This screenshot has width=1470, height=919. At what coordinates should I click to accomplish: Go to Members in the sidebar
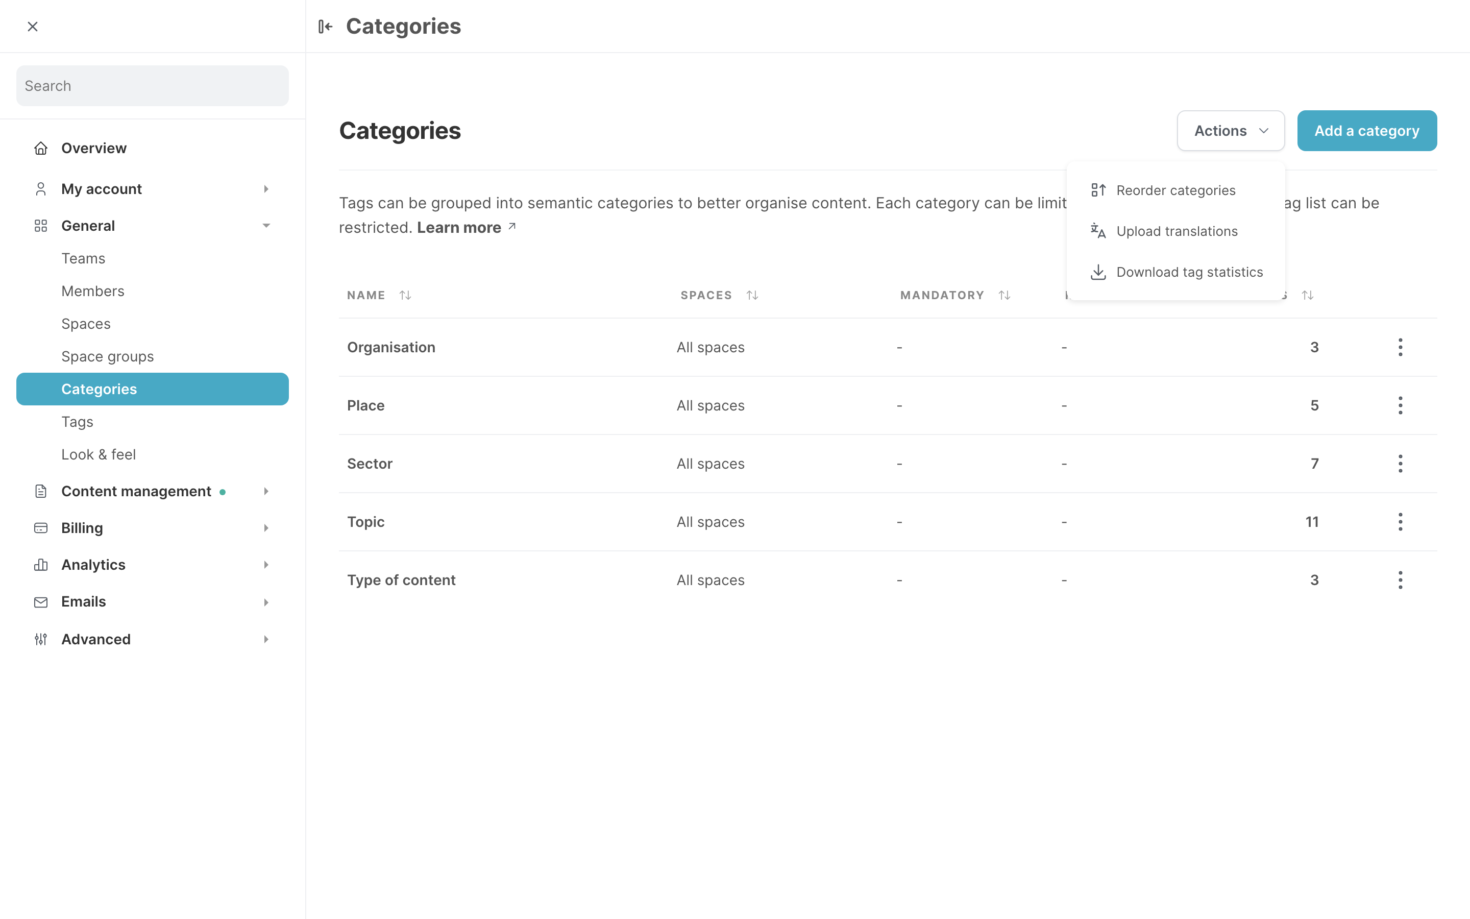point(93,291)
